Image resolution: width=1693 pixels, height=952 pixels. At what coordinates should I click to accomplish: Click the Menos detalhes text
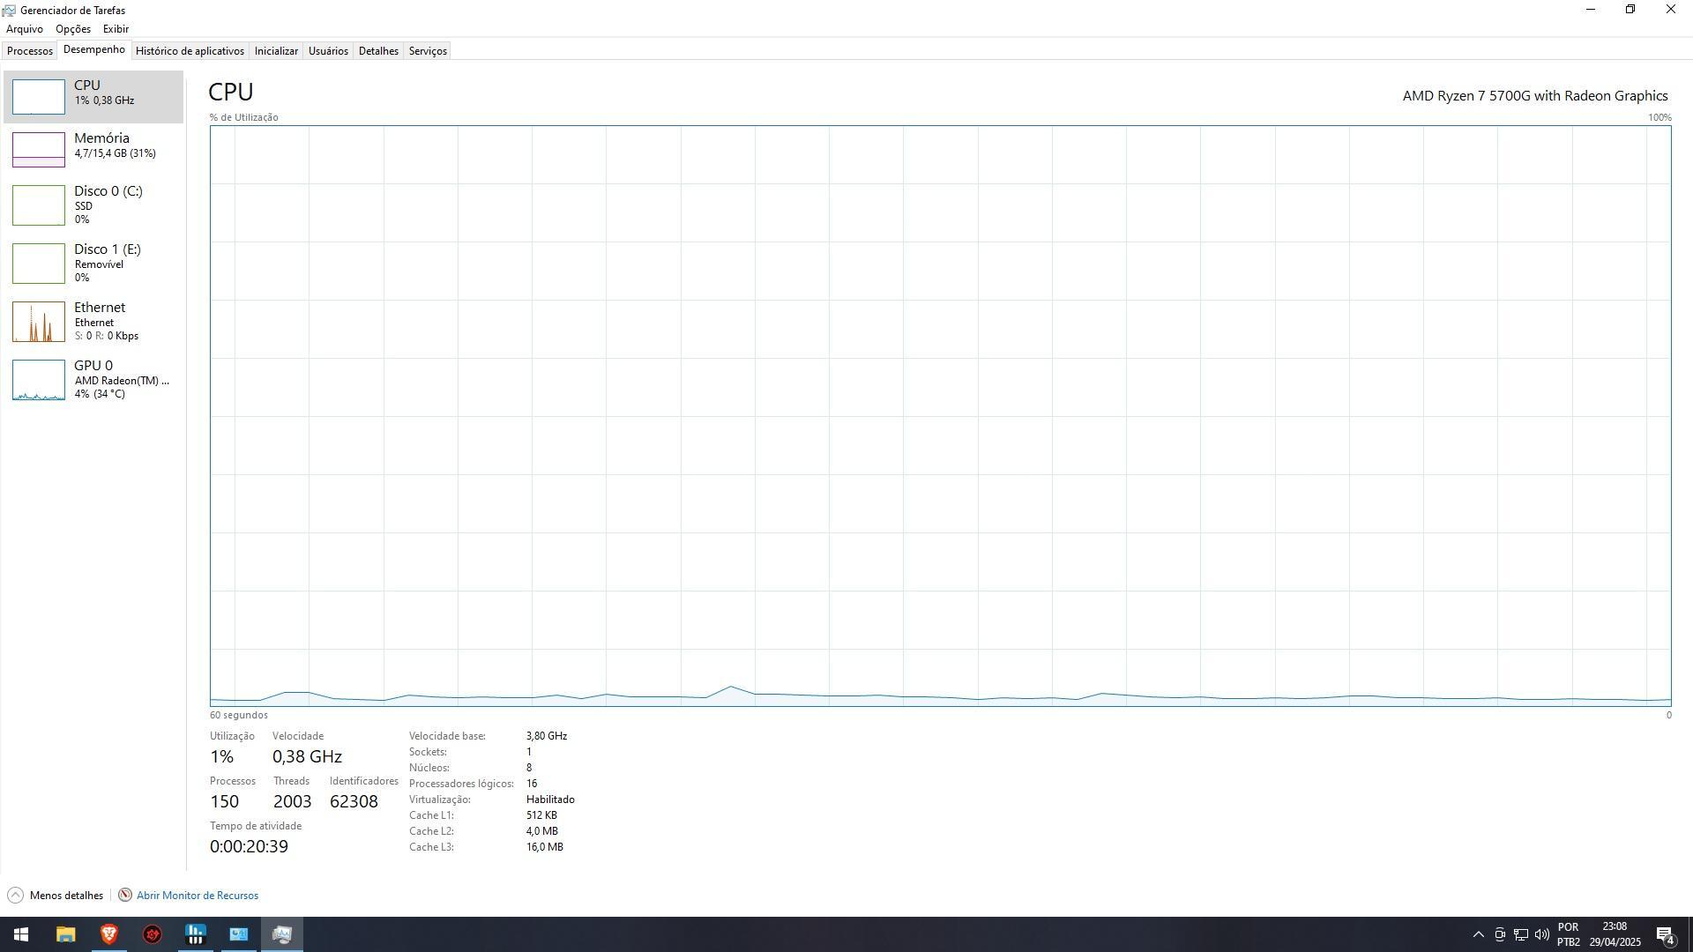66,896
